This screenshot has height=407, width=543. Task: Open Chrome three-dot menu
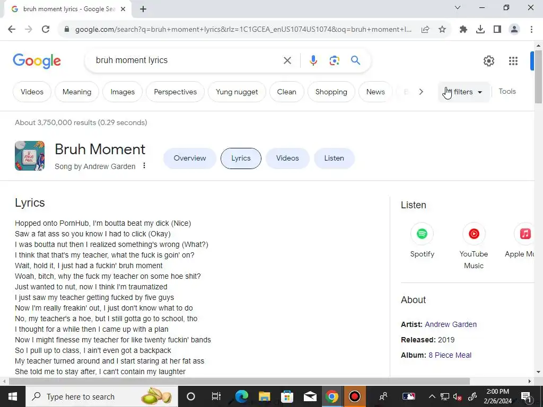pyautogui.click(x=531, y=30)
